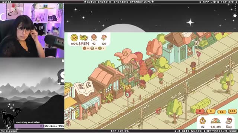Image resolution: width=238 pixels, height=133 pixels.
Task: Click the calendar Day icon
Action: coord(229,121)
